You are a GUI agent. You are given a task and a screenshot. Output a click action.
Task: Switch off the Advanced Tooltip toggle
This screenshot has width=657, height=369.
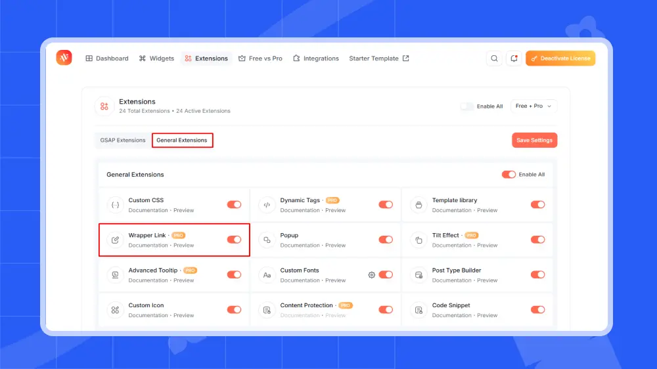(235, 274)
